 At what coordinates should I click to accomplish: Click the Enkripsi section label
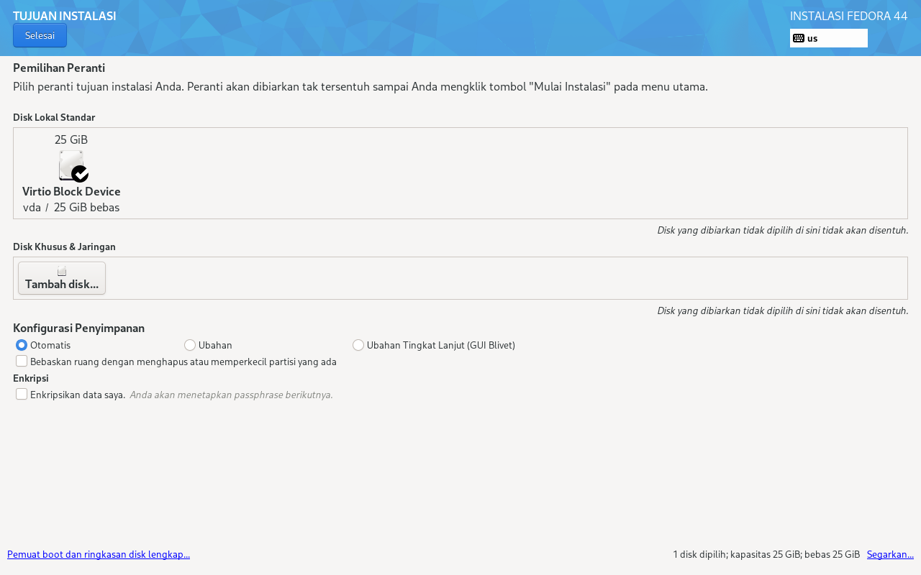31,378
